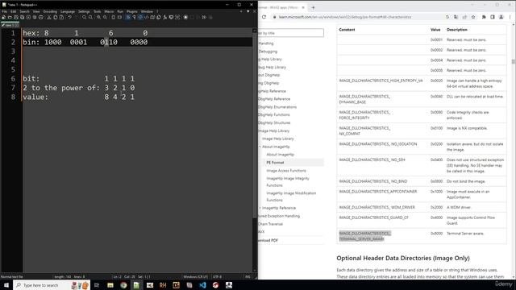
Task: Open new browser tab with plus button
Action: point(313,7)
